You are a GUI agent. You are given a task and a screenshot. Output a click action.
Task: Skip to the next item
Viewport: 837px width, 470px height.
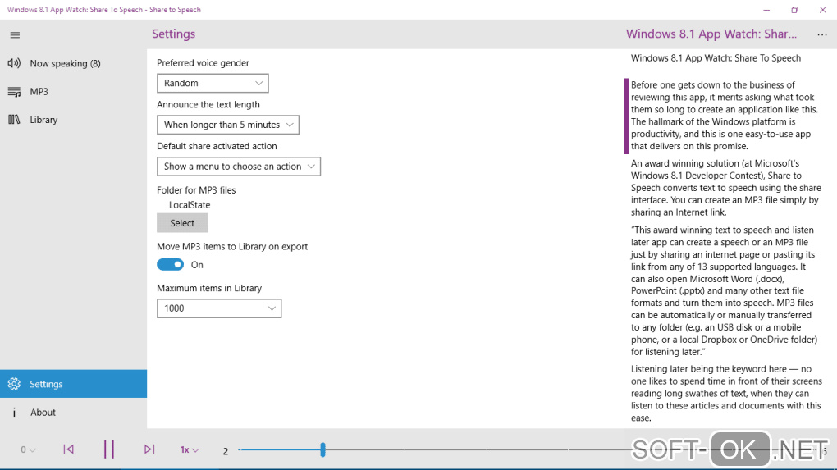(x=149, y=449)
